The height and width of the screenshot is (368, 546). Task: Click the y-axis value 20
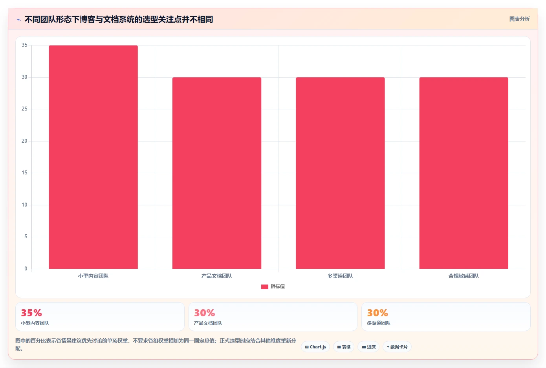click(x=24, y=141)
